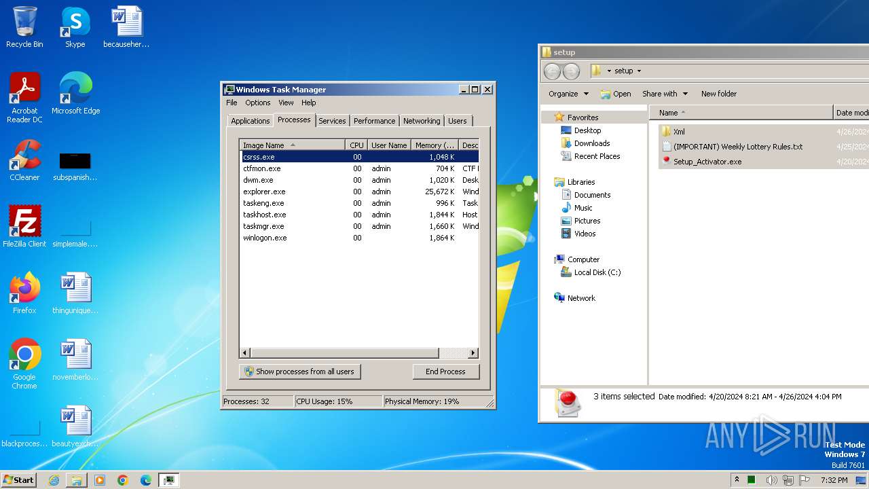Image resolution: width=869 pixels, height=489 pixels.
Task: Open Chrome from the taskbar
Action: click(x=123, y=480)
